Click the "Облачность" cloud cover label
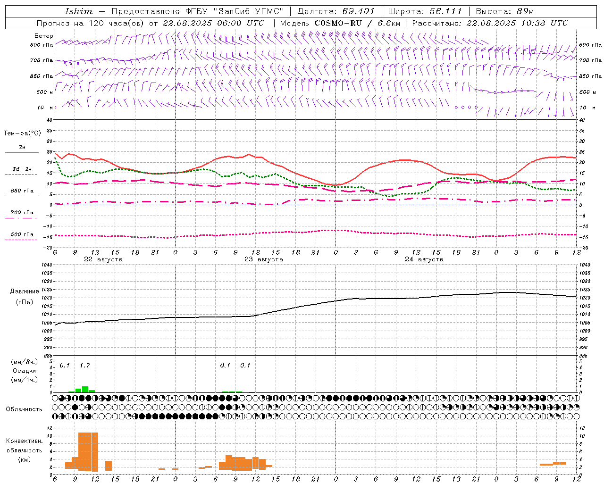 click(x=24, y=409)
